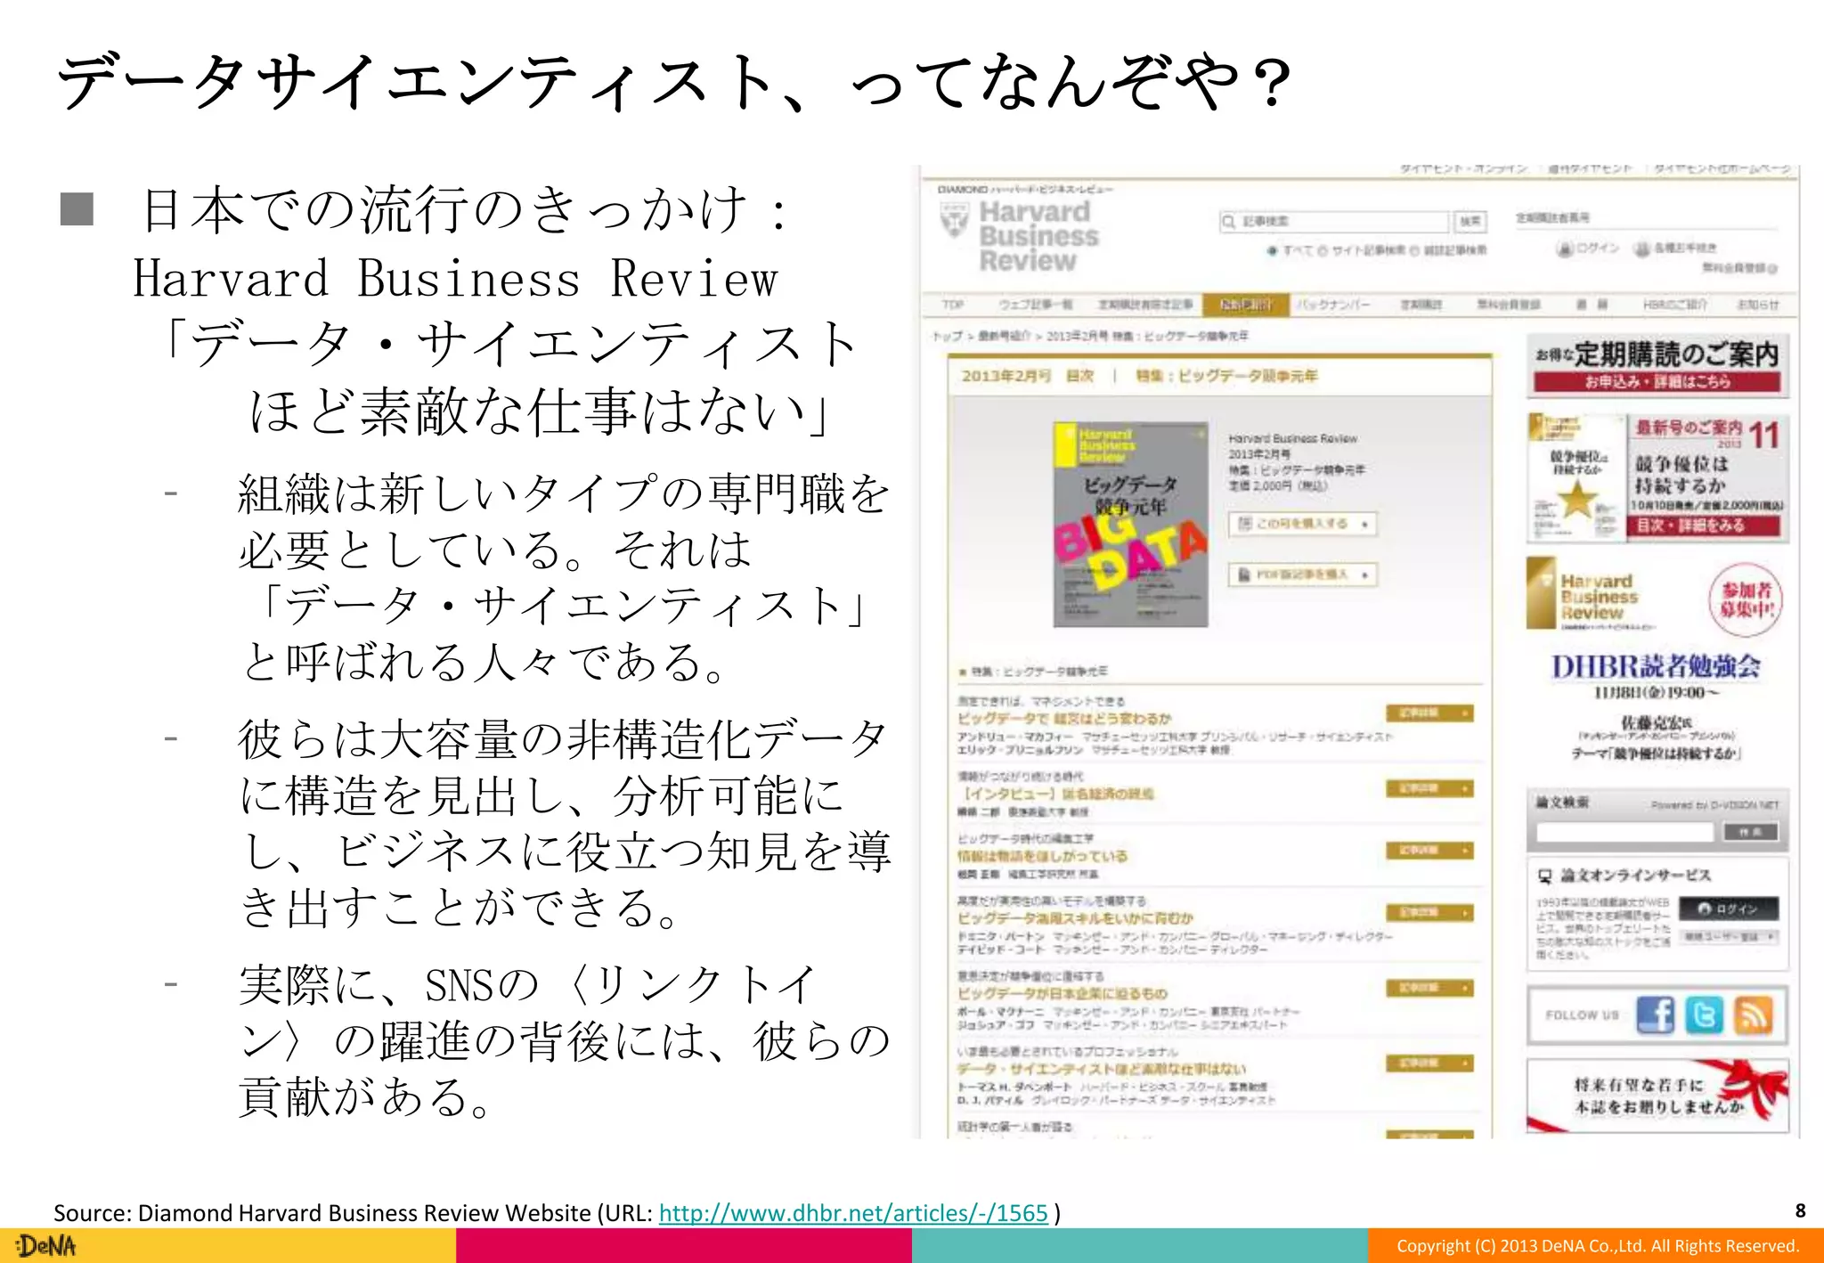This screenshot has height=1263, width=1824.
Task: Open the ウェブ記事一覧 navigation tab
Action: click(1036, 305)
